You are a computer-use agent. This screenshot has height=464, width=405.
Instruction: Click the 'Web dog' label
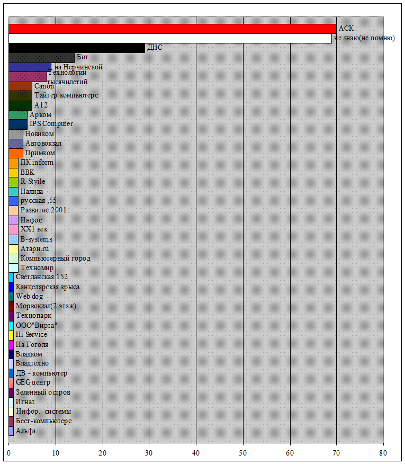[29, 296]
